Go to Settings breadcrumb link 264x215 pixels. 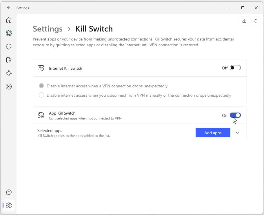coord(48,29)
